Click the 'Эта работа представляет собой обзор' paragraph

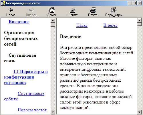click(97, 78)
